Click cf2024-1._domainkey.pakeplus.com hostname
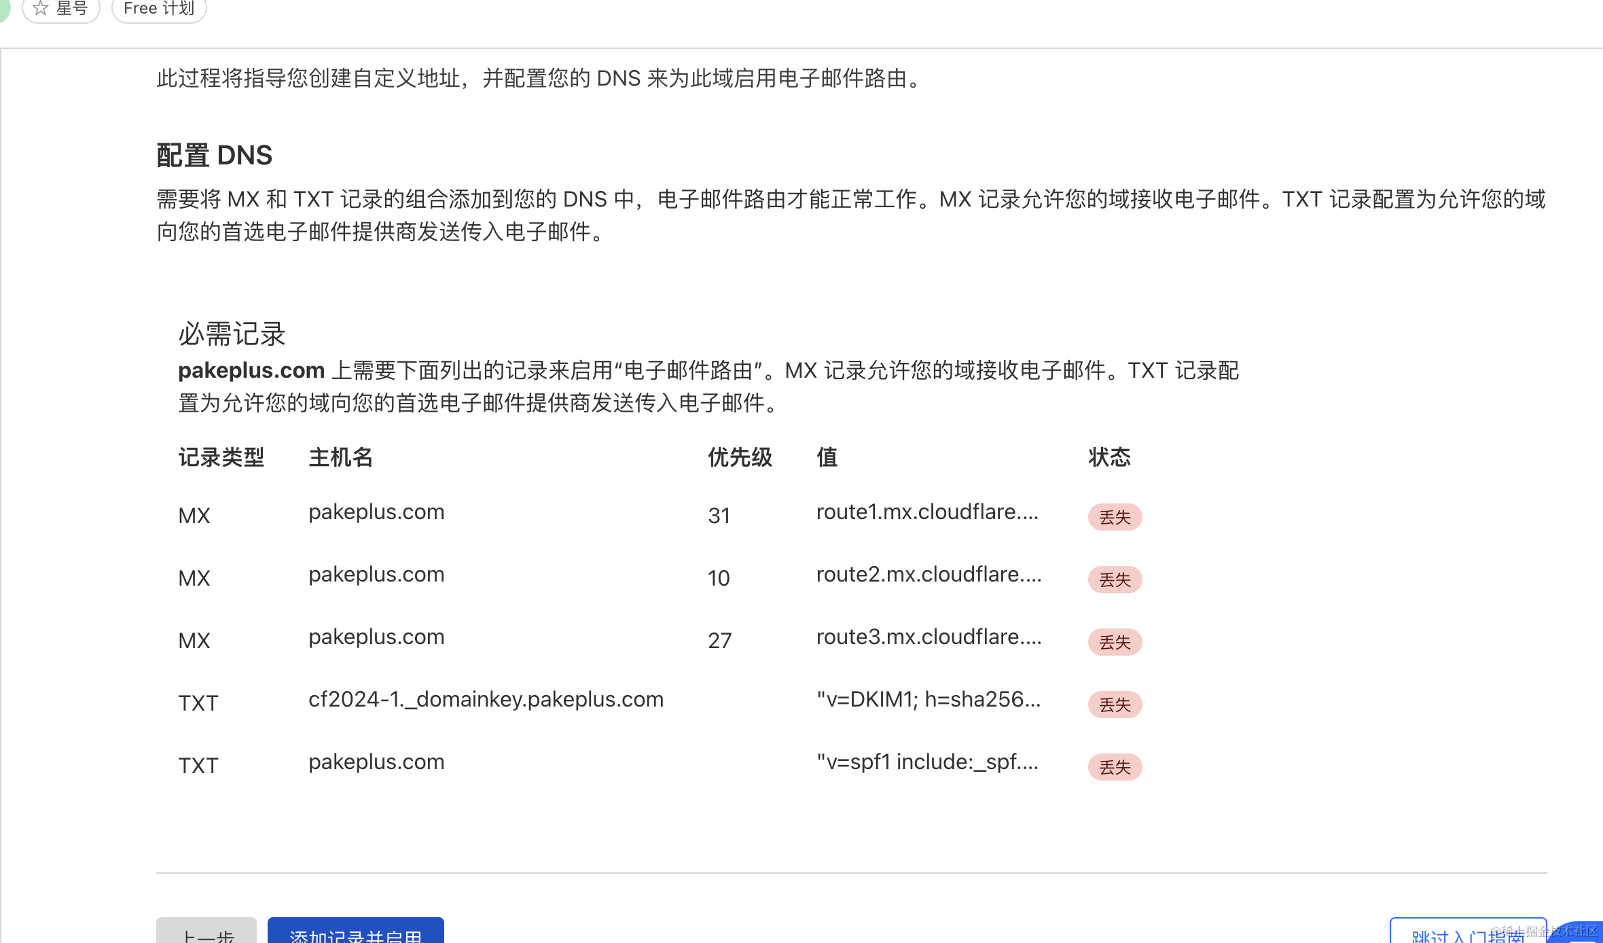This screenshot has height=943, width=1603. pyautogui.click(x=486, y=699)
